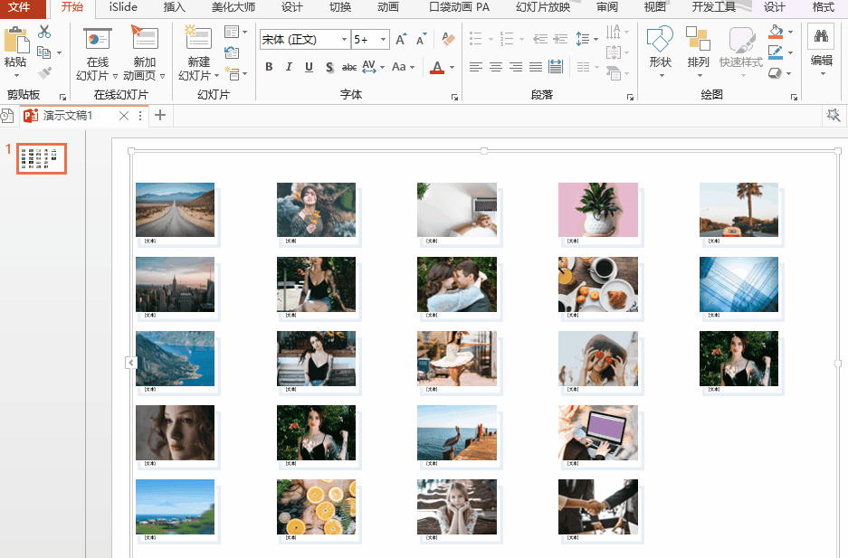Select slide 1 thumbnail in the panel

coord(42,158)
